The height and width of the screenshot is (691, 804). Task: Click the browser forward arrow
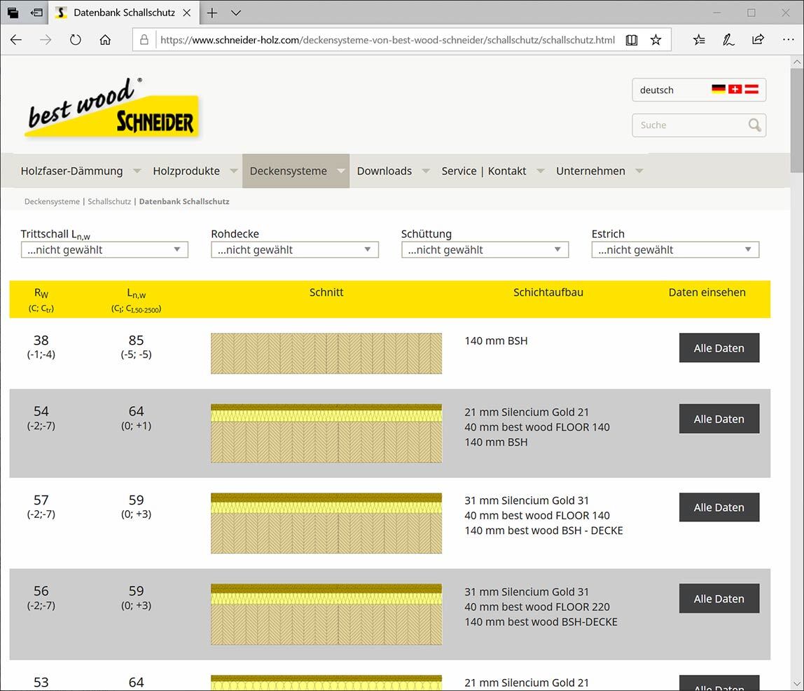coord(46,39)
